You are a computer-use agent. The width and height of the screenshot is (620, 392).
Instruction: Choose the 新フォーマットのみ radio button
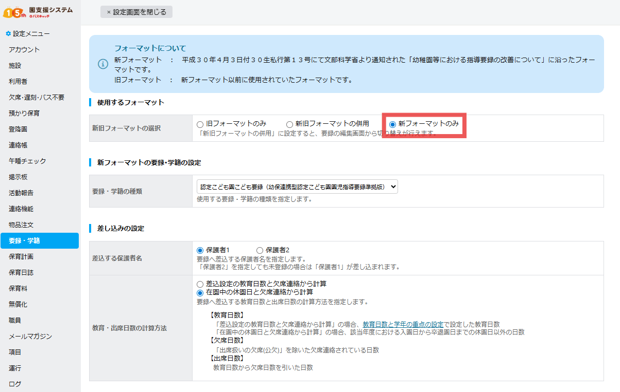click(x=393, y=124)
